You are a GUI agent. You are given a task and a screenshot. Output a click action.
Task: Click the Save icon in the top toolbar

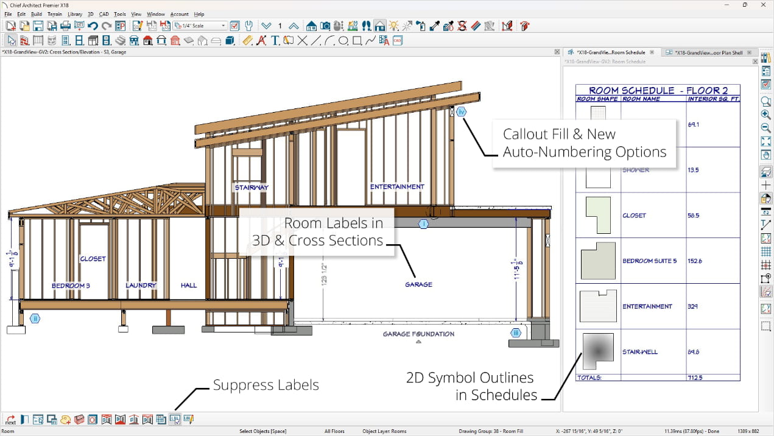tap(38, 26)
